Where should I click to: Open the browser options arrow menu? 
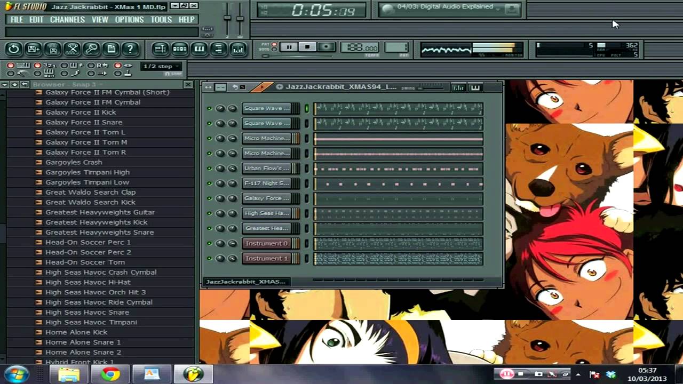pos(4,84)
